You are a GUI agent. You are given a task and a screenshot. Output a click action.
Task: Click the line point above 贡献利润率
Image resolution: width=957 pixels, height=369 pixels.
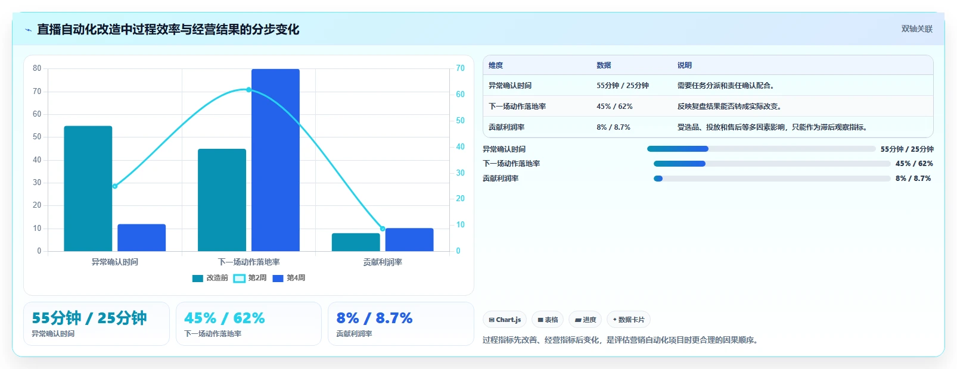point(383,229)
